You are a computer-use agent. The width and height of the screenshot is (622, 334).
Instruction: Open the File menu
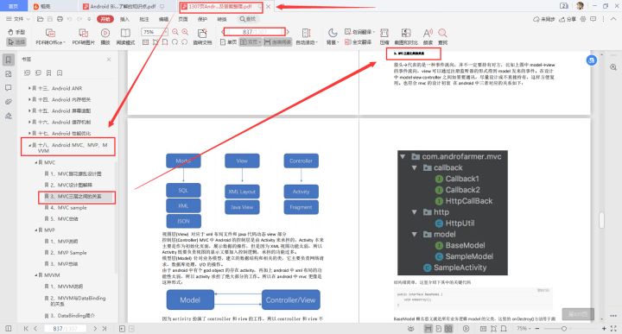coord(17,19)
